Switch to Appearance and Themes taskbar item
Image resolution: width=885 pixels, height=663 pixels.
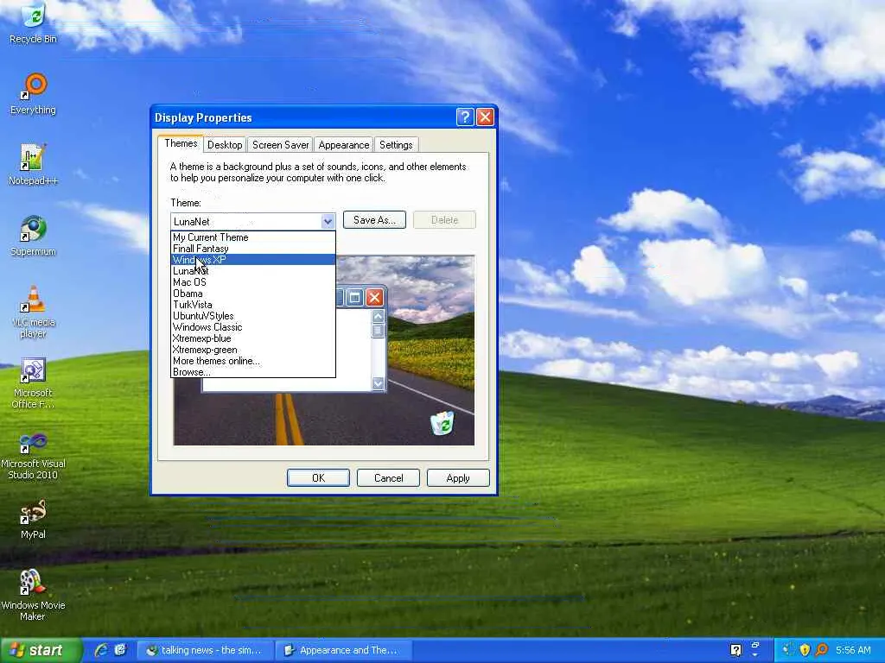[x=342, y=650]
